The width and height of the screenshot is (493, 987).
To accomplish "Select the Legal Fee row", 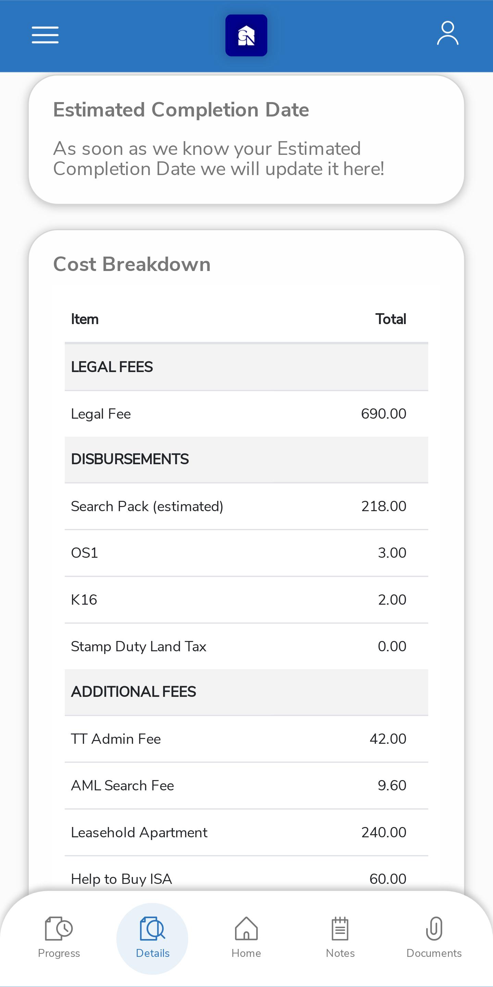I will (246, 414).
